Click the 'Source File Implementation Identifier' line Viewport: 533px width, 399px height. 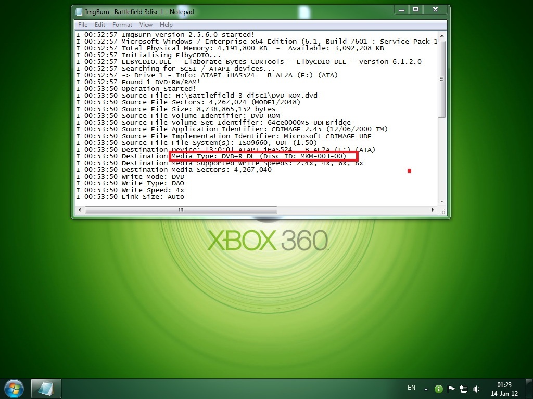pyautogui.click(x=224, y=137)
